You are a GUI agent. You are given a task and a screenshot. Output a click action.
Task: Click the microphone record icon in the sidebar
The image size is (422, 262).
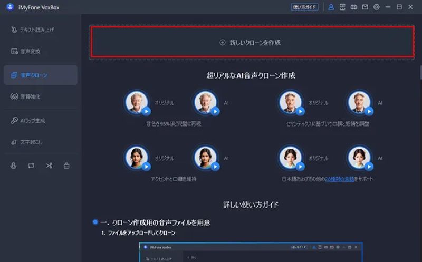click(x=13, y=166)
